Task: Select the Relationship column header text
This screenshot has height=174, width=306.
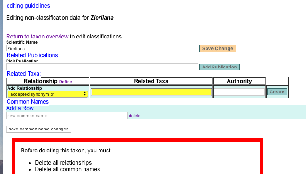Action: point(40,81)
